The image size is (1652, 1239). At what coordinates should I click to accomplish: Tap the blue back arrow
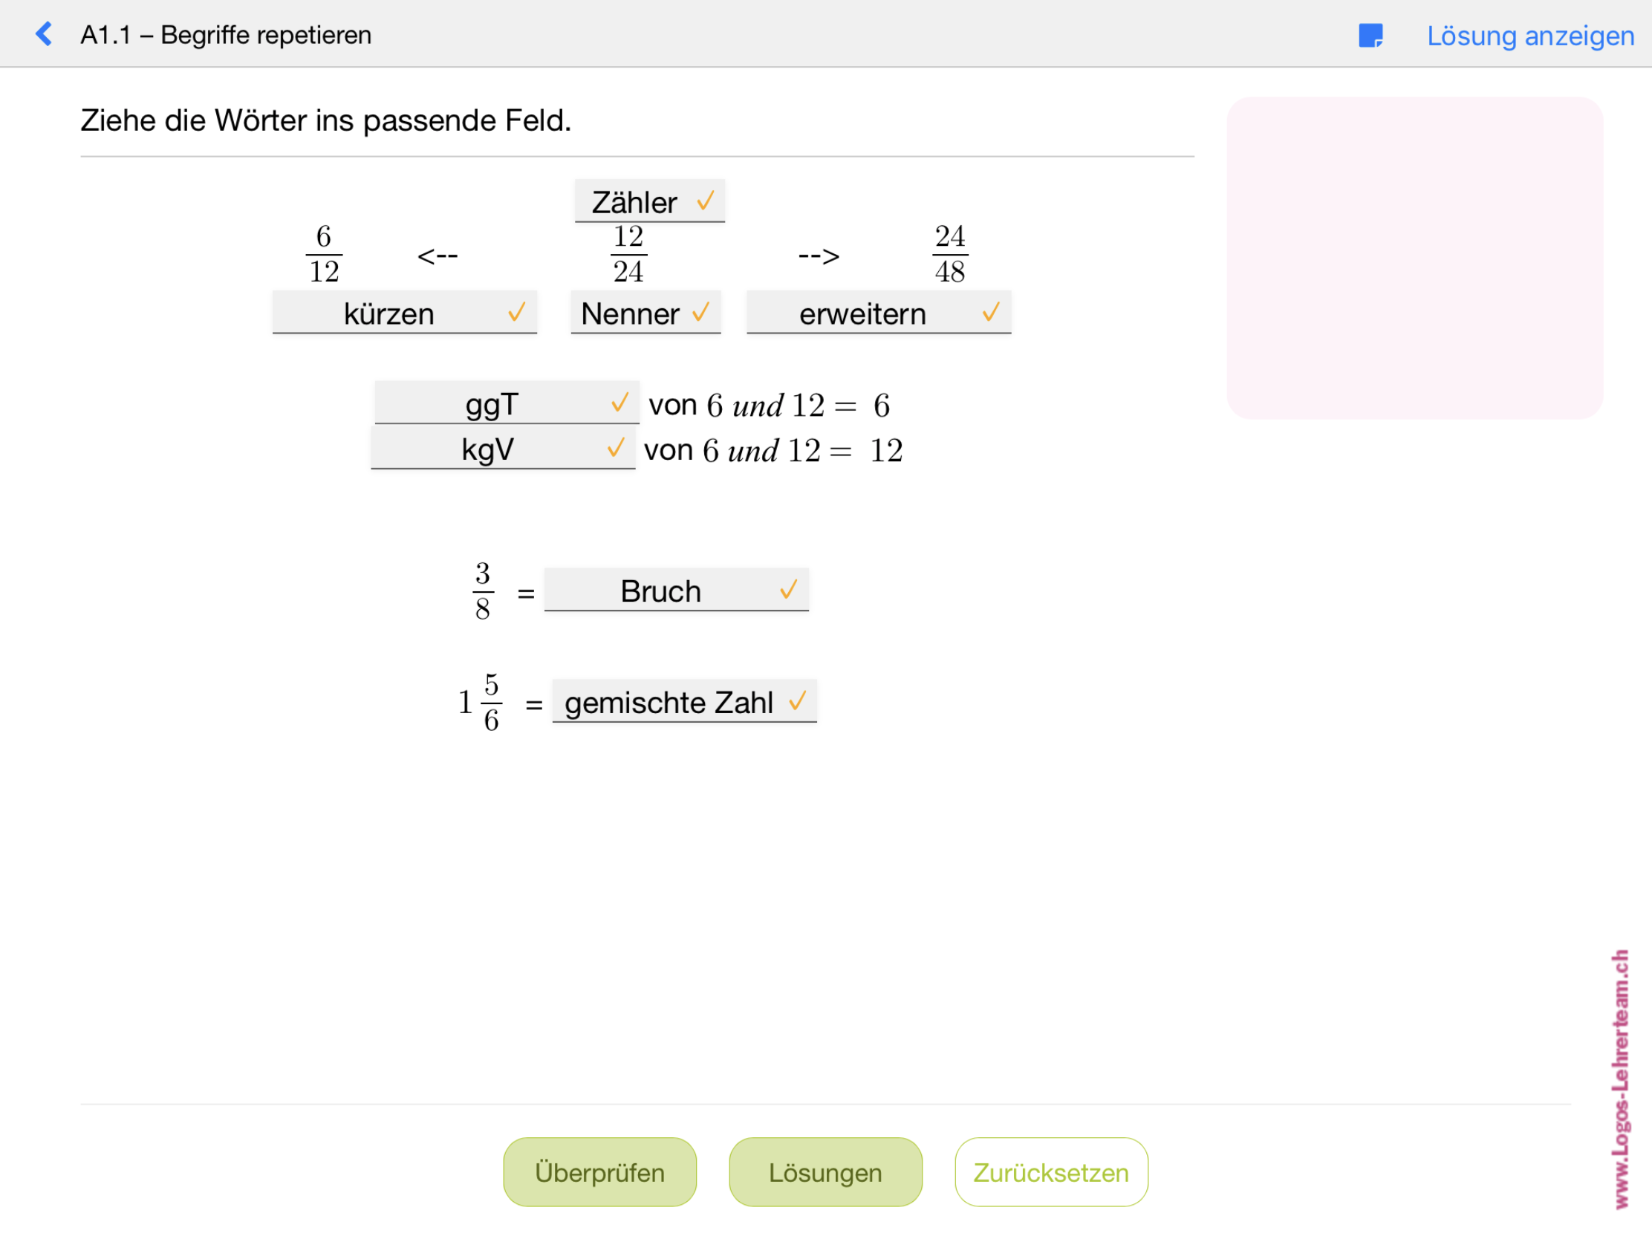click(x=44, y=34)
